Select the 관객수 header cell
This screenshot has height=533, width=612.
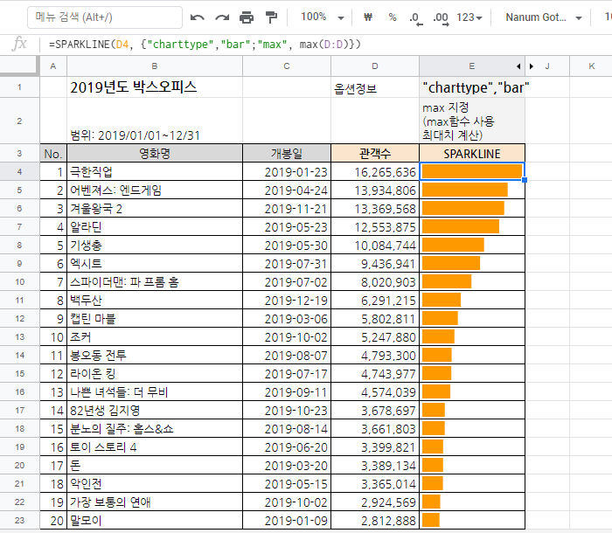tap(375, 153)
